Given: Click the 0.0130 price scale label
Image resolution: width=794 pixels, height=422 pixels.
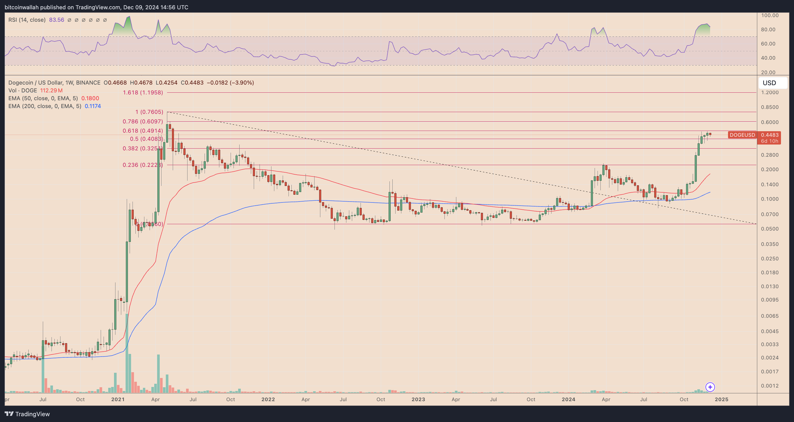Looking at the screenshot, I should (770, 286).
